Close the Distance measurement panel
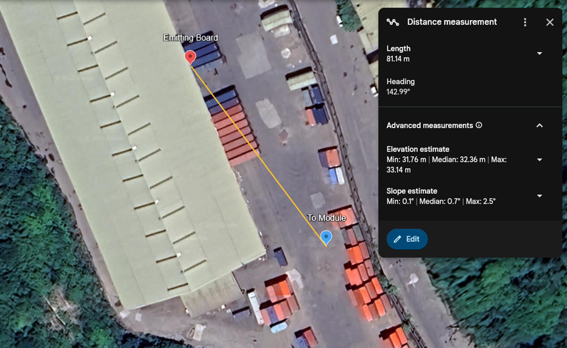 [x=550, y=22]
